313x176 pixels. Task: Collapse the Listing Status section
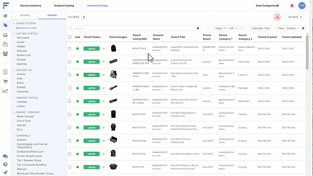point(14,34)
